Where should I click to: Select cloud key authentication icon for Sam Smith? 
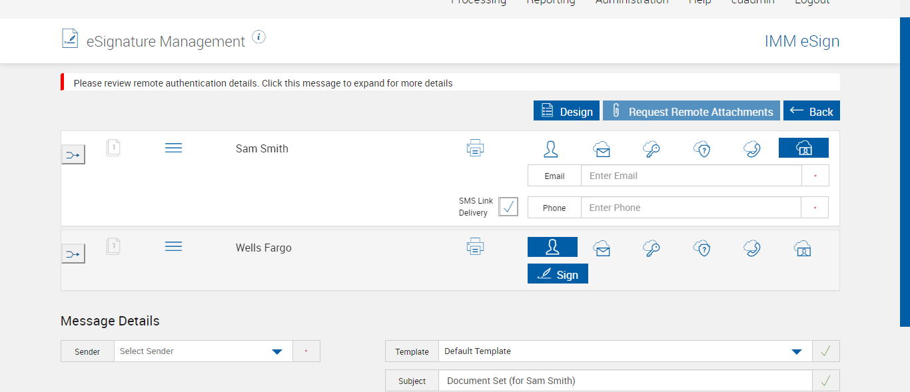(x=652, y=149)
